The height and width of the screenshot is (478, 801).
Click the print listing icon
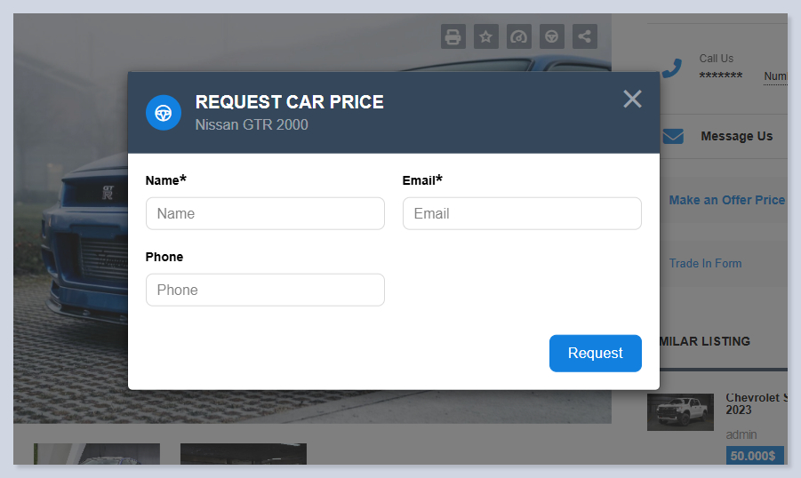453,36
